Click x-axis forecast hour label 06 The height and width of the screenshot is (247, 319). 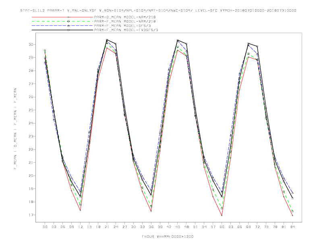click(63, 227)
